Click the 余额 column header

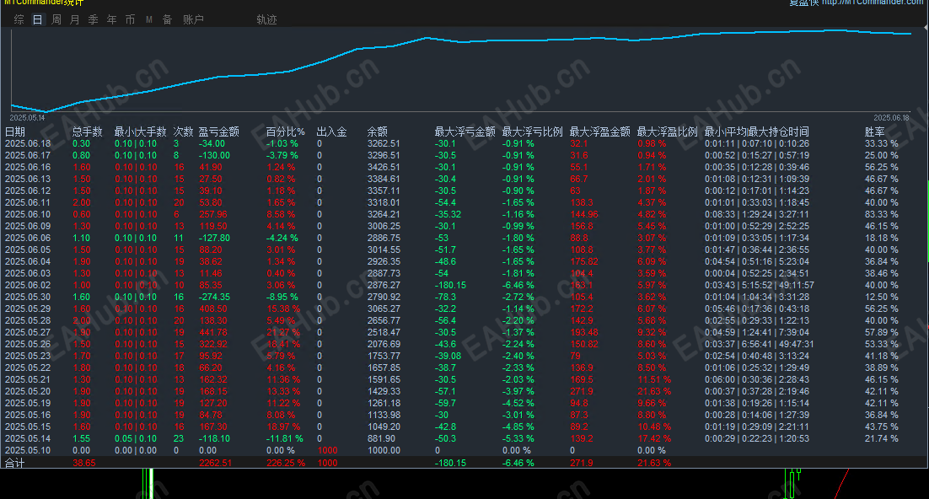tap(378, 131)
